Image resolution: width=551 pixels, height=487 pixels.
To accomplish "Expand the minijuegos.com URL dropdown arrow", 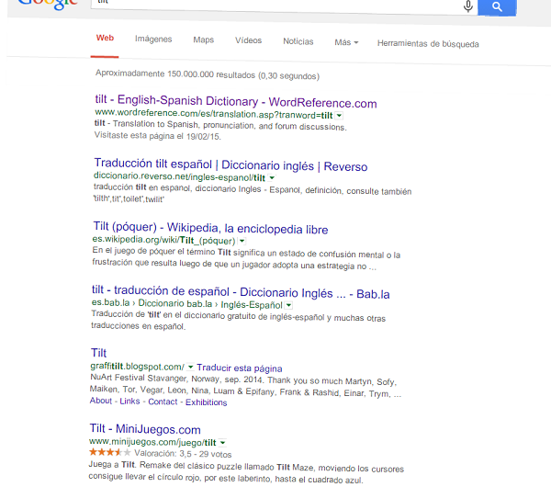I will [222, 443].
